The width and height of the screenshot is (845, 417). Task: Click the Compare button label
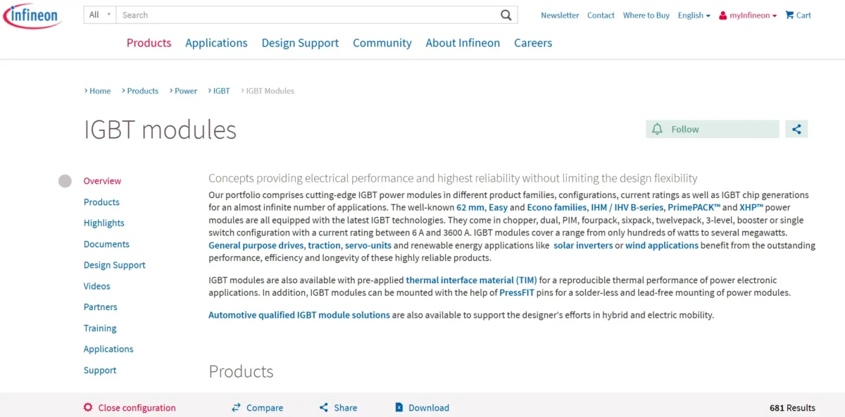point(265,408)
